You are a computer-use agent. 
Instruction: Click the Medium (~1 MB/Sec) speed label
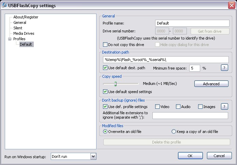[160, 84]
